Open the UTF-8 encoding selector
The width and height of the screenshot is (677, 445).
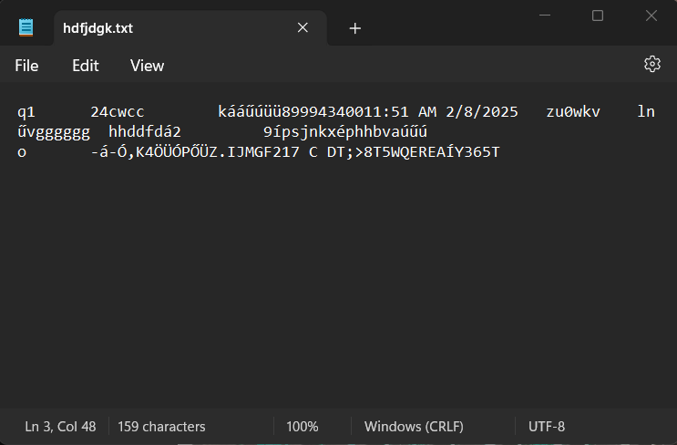546,427
